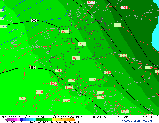The width and height of the screenshot is (159, 123).
Task: Select the dark green legend swatch at 534
Action: (37, 120)
